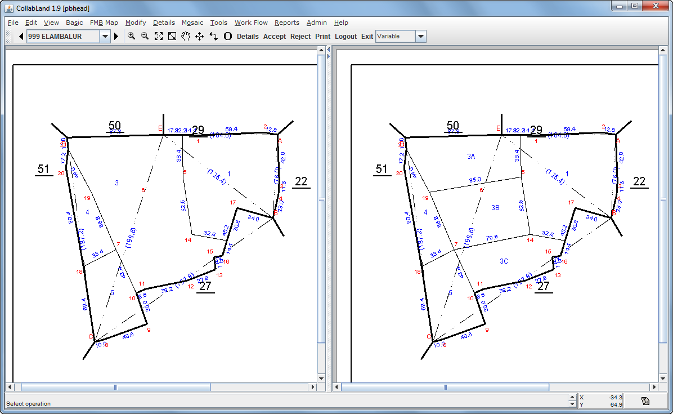Open the Tools menu
The width and height of the screenshot is (673, 414).
click(x=218, y=23)
